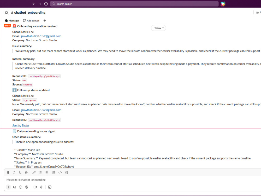The height and width of the screenshot is (196, 261).
Task: Click the 'chatbot' source tag
Action: (28, 85)
